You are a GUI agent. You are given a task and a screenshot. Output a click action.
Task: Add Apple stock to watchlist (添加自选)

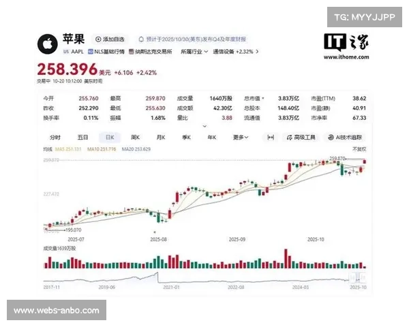click(110, 39)
